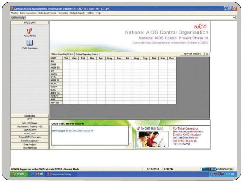Close the reporting status panel with X
This screenshot has width=243, height=183.
pyautogui.click(x=207, y=54)
